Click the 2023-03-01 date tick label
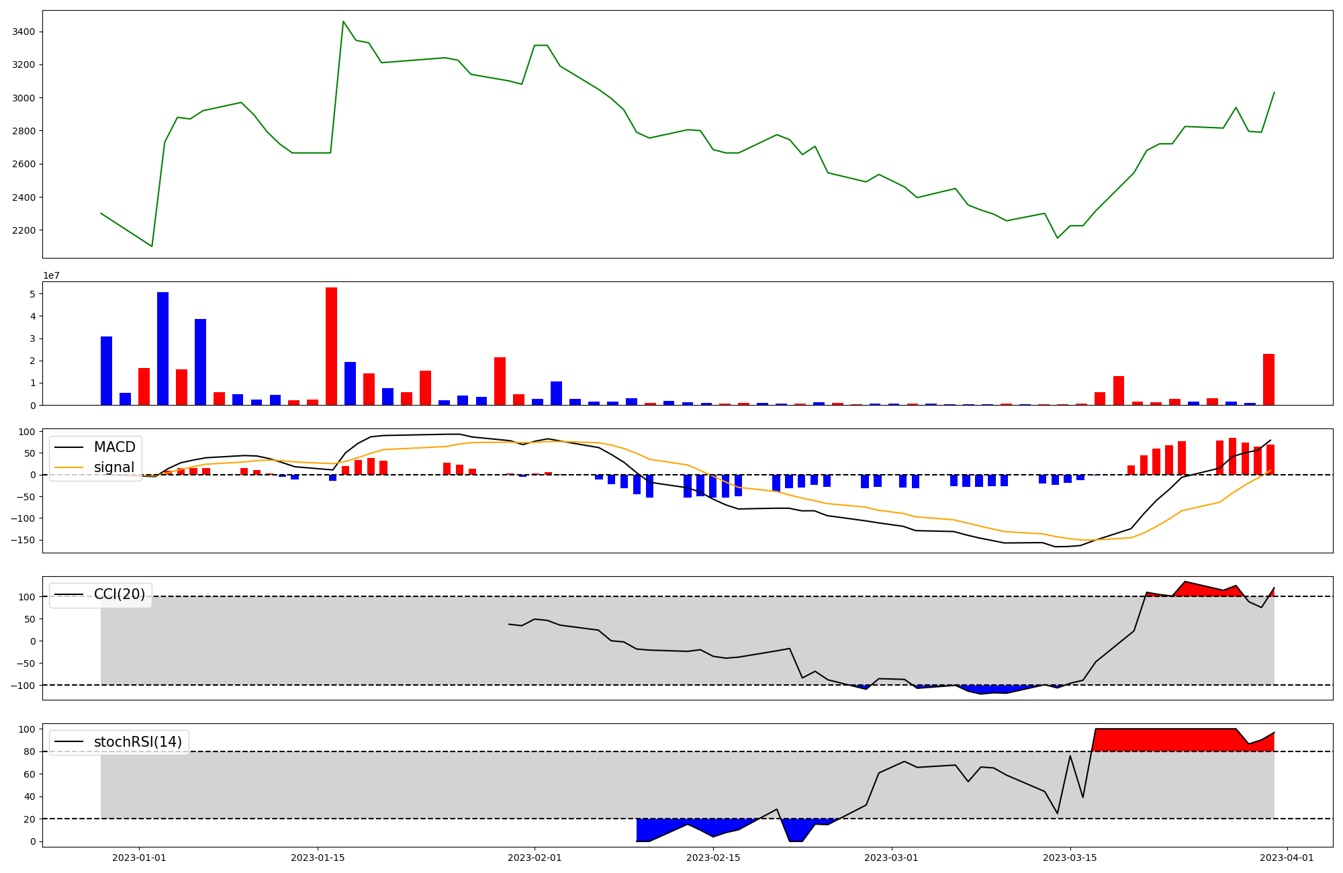This screenshot has width=1343, height=873. point(891,858)
